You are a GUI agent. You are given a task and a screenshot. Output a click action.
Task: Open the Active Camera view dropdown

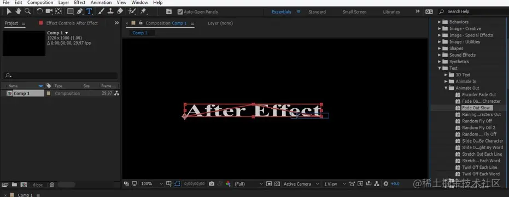click(x=302, y=184)
